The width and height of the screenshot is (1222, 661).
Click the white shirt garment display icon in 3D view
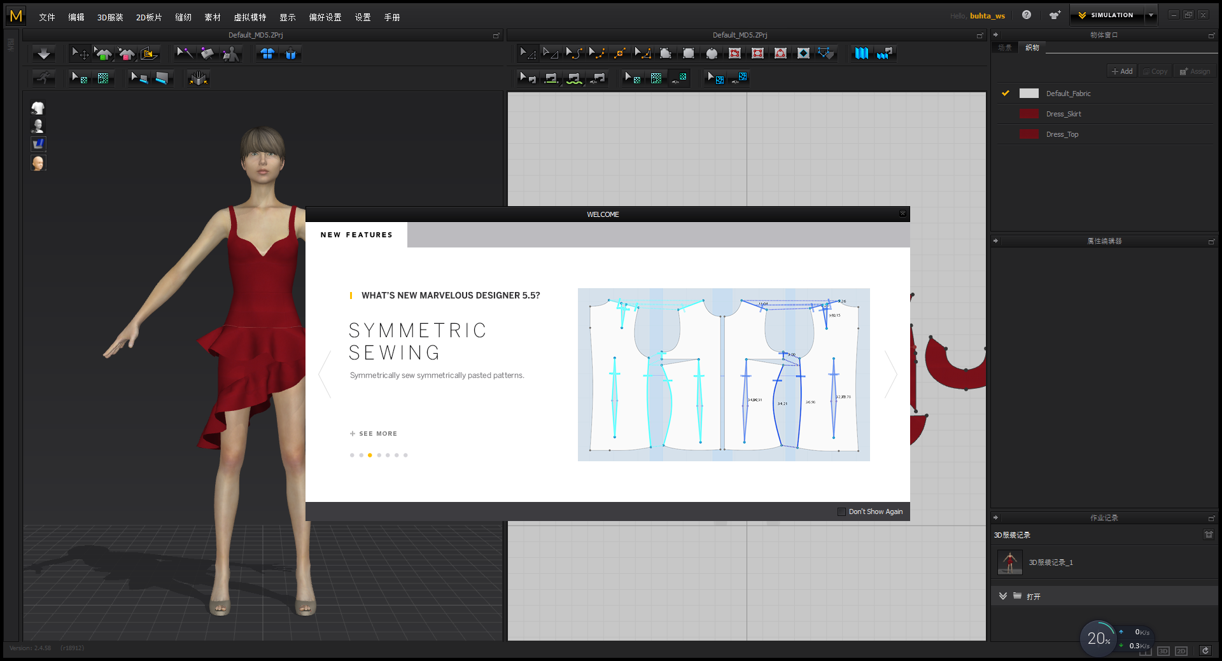coord(38,108)
